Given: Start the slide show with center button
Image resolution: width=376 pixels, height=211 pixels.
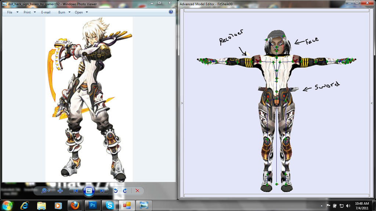Looking at the screenshot, I should click(89, 190).
